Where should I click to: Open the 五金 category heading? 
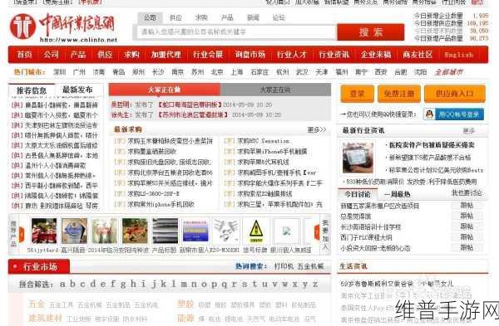(37, 304)
